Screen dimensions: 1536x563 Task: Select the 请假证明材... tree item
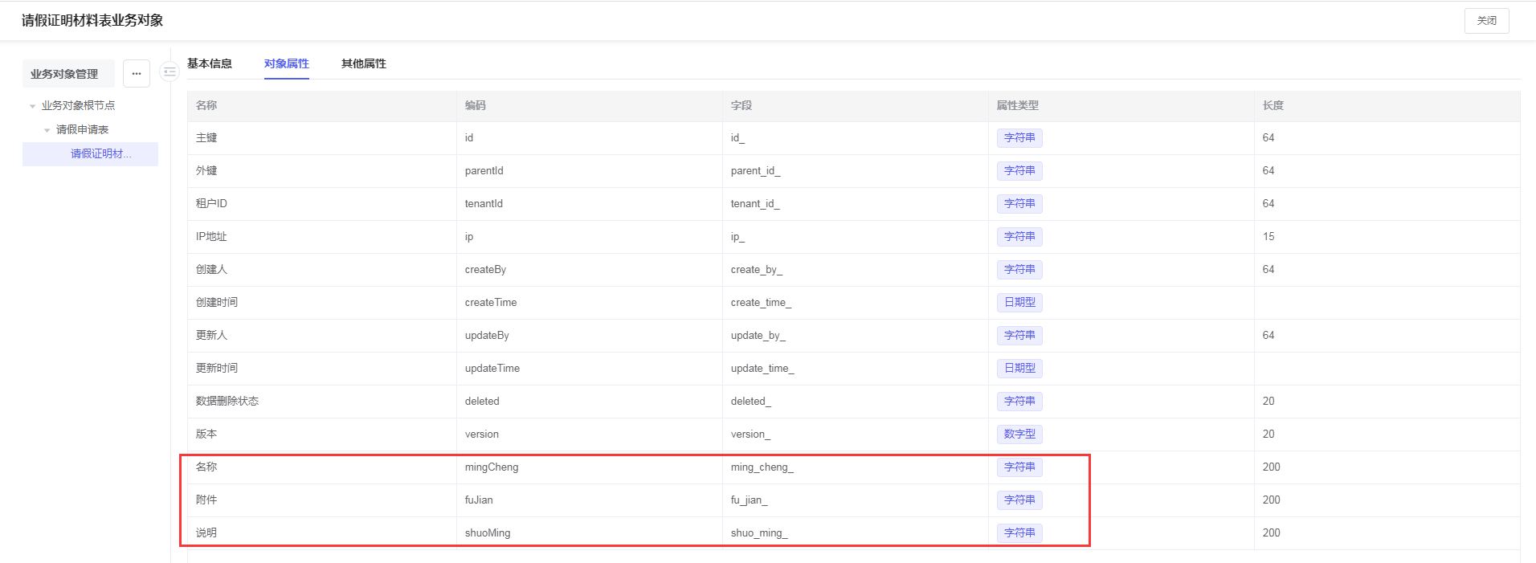100,154
